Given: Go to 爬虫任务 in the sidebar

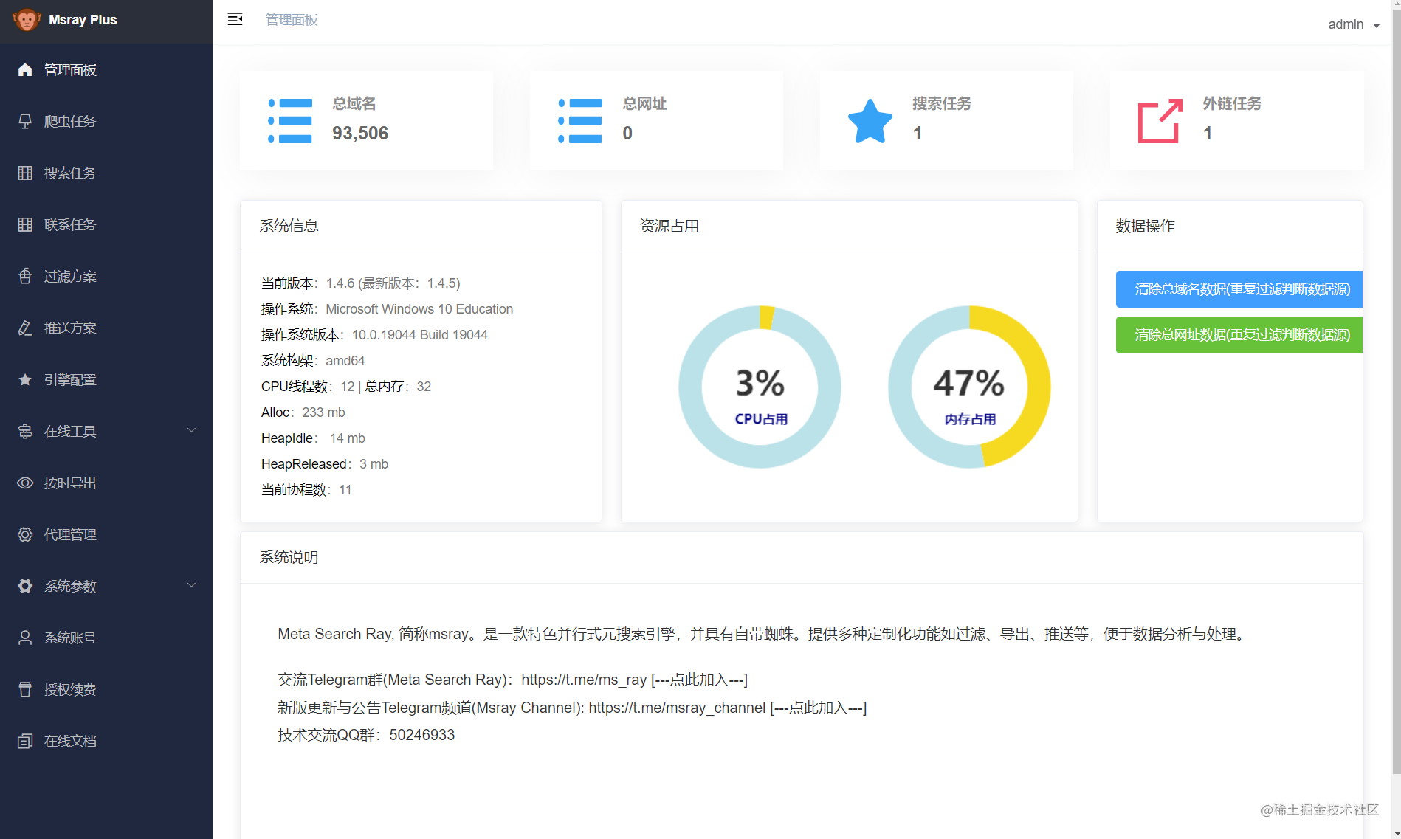Looking at the screenshot, I should tap(106, 121).
